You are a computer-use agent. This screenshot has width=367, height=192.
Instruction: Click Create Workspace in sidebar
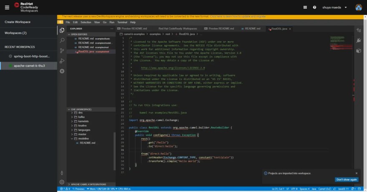click(x=18, y=22)
